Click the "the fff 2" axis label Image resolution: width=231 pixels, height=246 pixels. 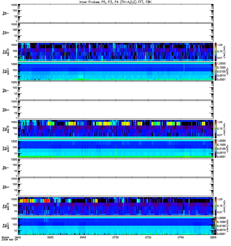[6, 187]
